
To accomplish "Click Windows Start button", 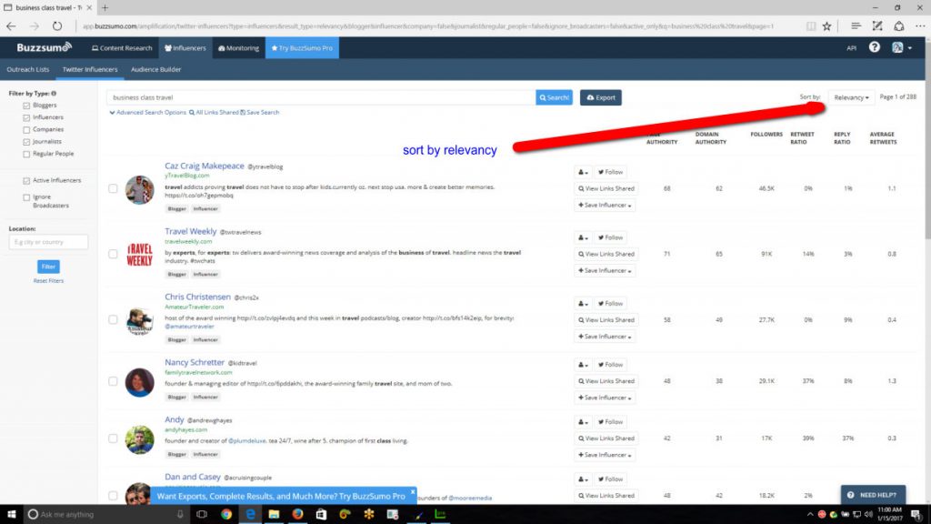I will (11, 514).
